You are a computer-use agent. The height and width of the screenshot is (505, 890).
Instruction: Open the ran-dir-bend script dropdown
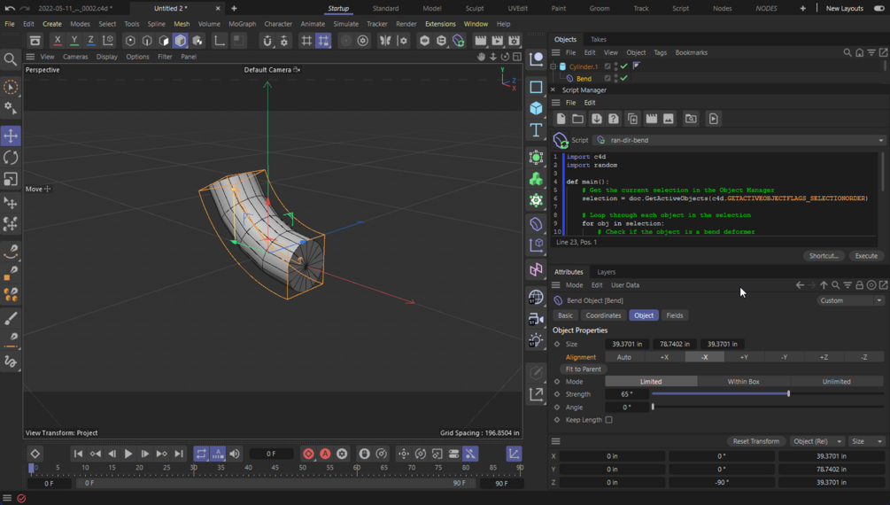click(x=739, y=140)
